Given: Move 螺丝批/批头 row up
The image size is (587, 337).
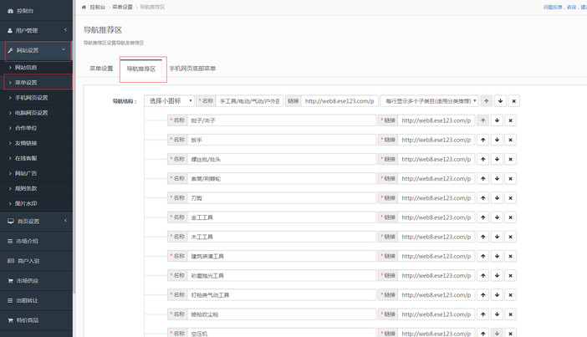Looking at the screenshot, I should [x=482, y=159].
